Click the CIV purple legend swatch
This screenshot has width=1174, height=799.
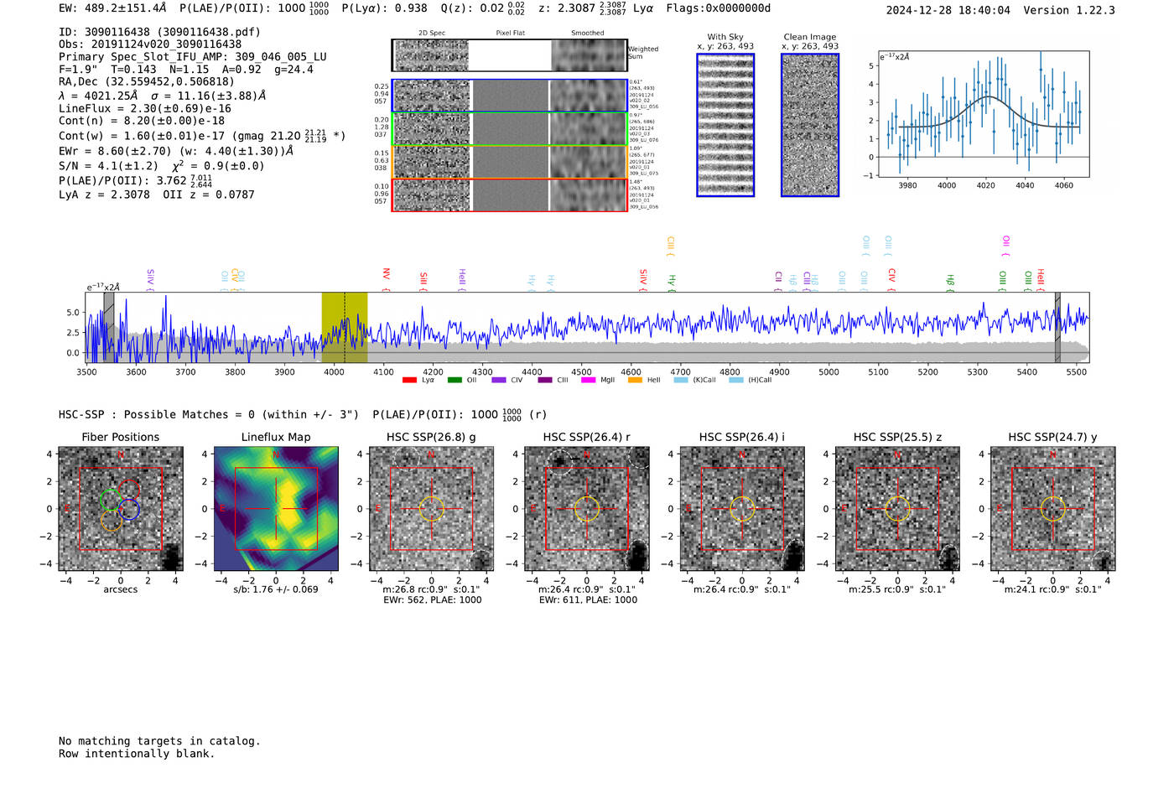click(x=499, y=380)
